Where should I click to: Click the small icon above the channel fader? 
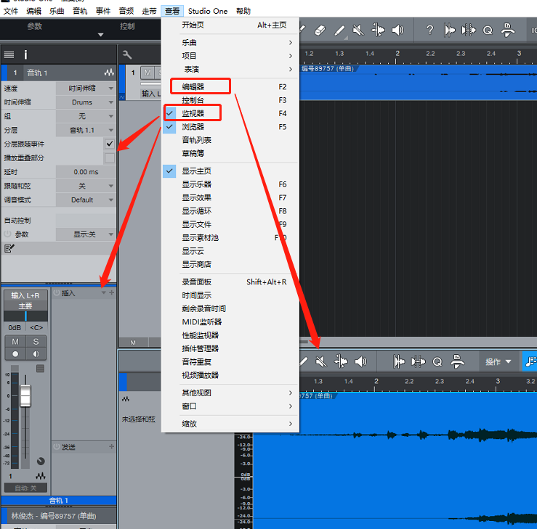[41, 369]
